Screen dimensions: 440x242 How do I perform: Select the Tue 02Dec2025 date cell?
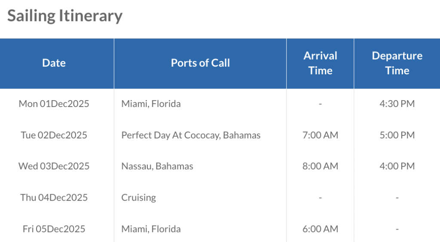pos(54,135)
